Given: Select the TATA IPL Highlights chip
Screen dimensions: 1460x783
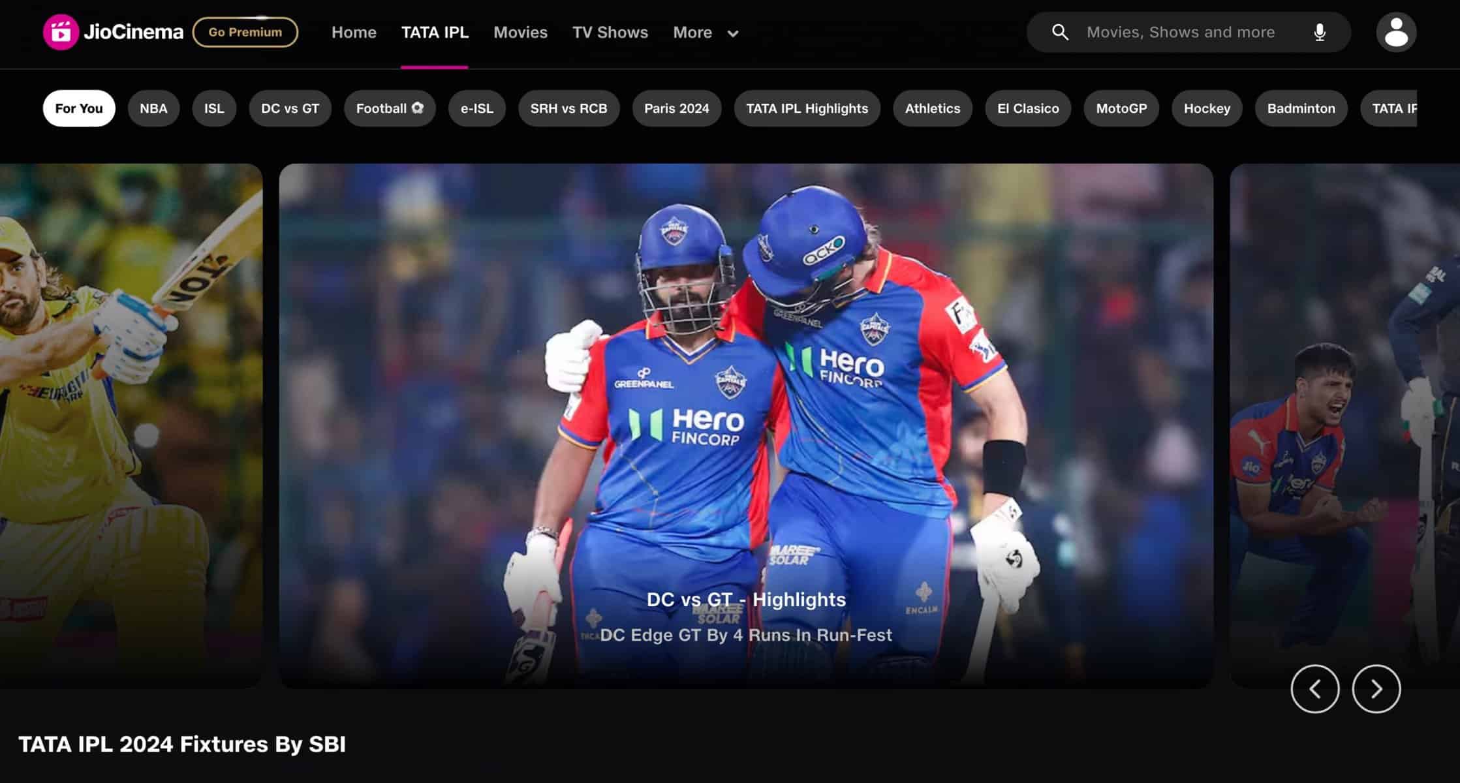Looking at the screenshot, I should pyautogui.click(x=807, y=108).
